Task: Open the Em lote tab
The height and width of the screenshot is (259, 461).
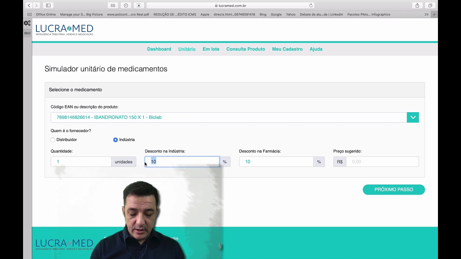Action: (211, 49)
